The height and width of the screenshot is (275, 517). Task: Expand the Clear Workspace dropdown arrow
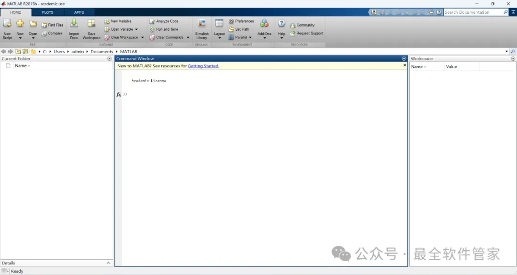(143, 38)
